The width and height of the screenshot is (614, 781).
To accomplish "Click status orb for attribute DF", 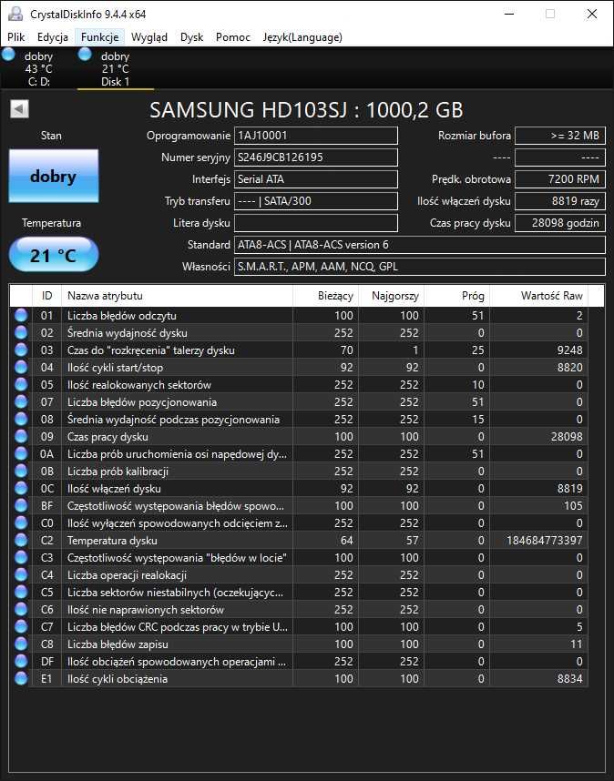I will 21,662.
